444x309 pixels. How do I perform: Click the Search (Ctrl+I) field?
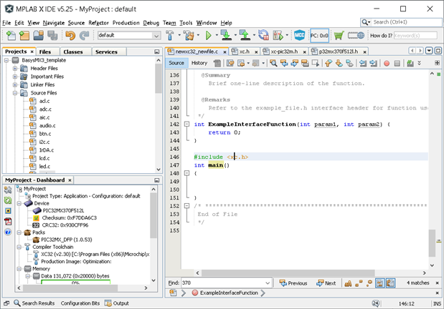[x=401, y=22]
